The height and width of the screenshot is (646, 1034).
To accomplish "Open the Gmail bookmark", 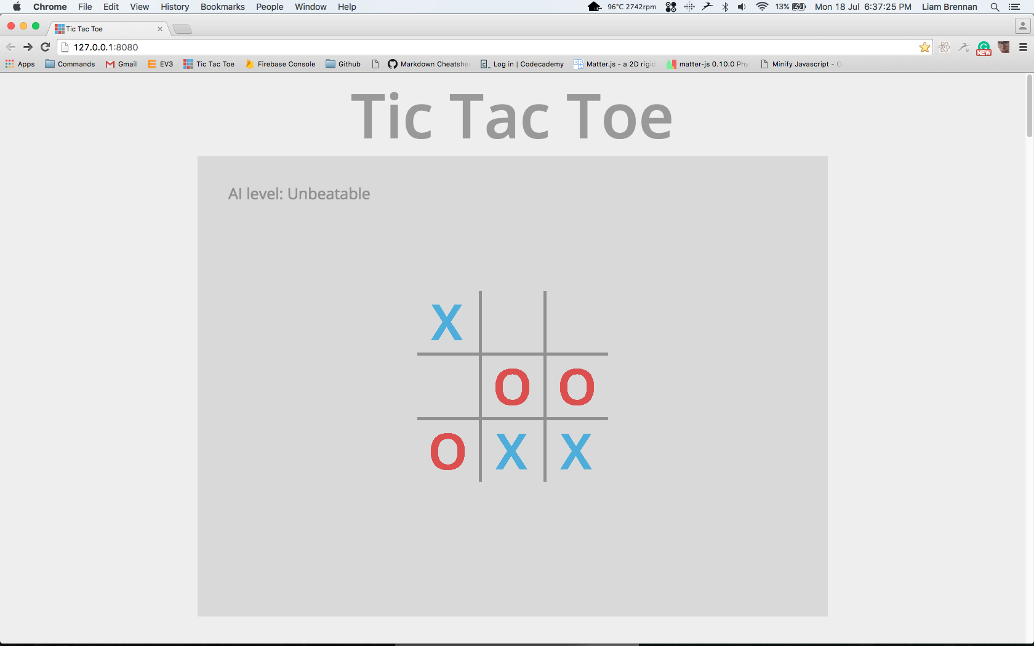I will pos(121,64).
